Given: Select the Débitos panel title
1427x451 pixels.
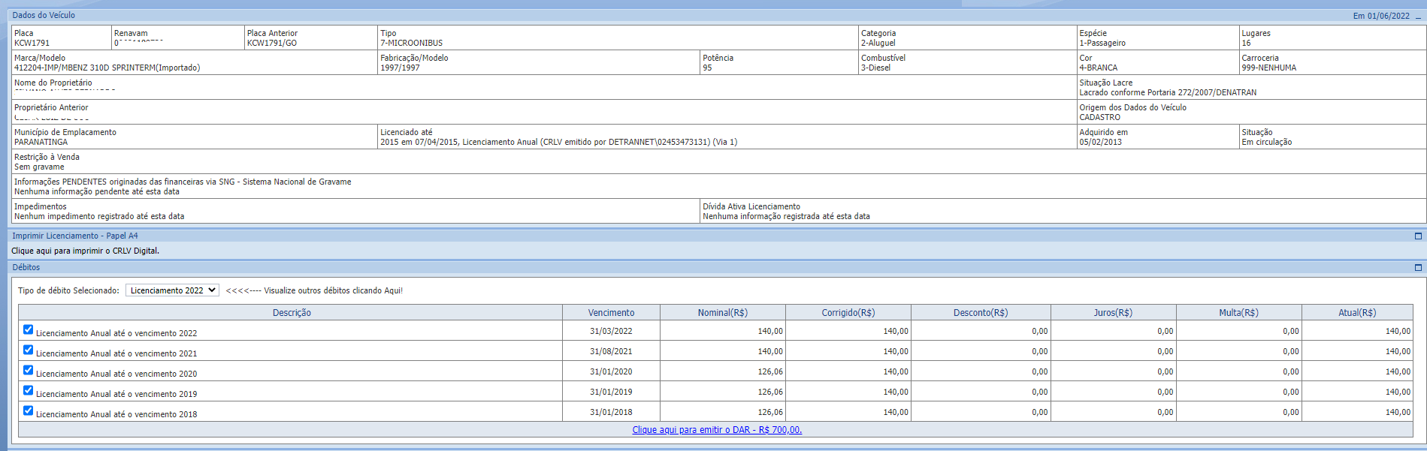Looking at the screenshot, I should coord(26,267).
